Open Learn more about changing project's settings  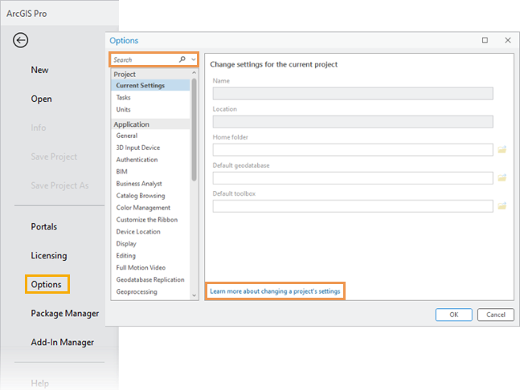[x=275, y=291]
